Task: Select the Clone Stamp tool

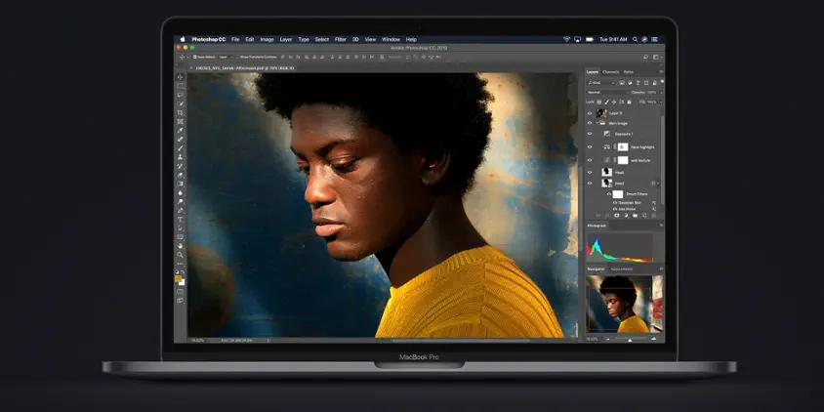Action: coord(181,156)
